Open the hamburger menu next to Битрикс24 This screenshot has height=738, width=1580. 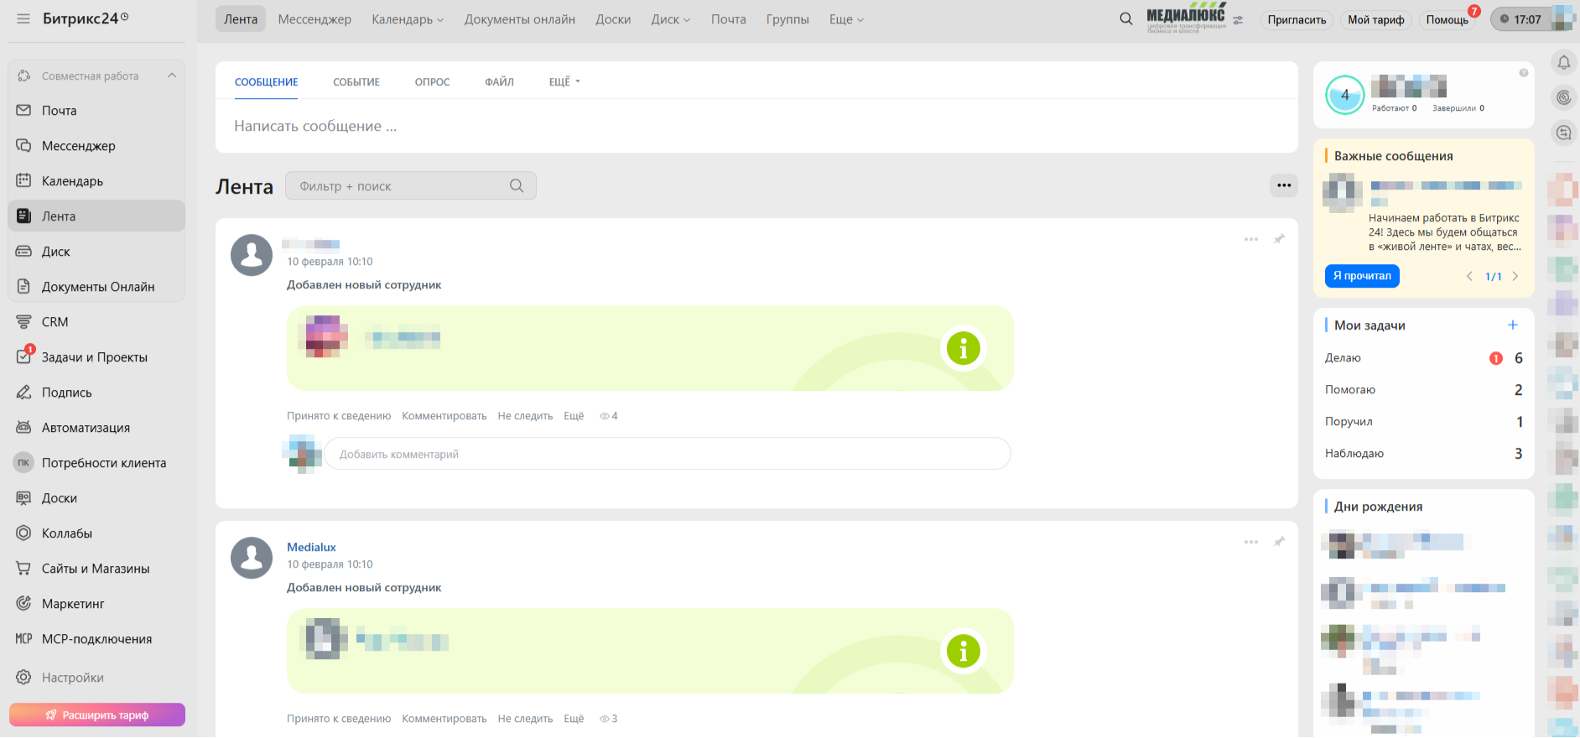pyautogui.click(x=23, y=18)
